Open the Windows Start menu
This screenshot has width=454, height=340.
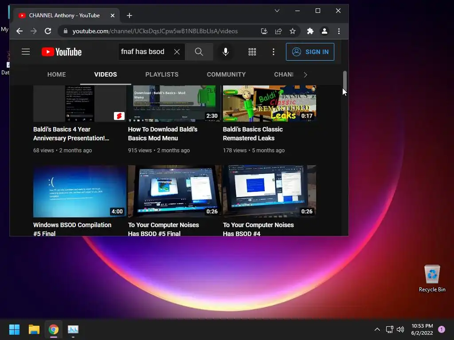[x=14, y=329]
